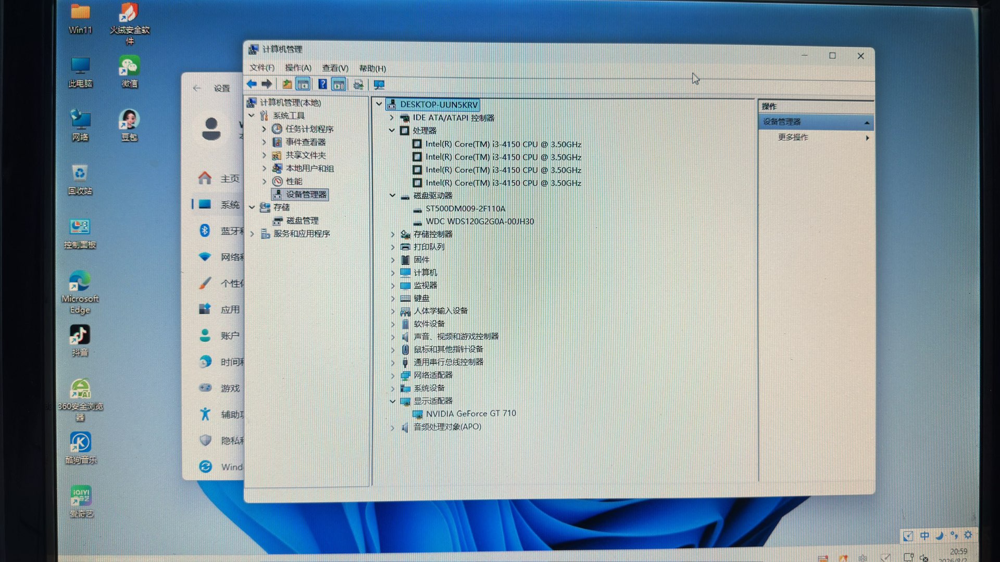The height and width of the screenshot is (562, 1000).
Task: Open the 操作(A) menu
Action: click(298, 68)
